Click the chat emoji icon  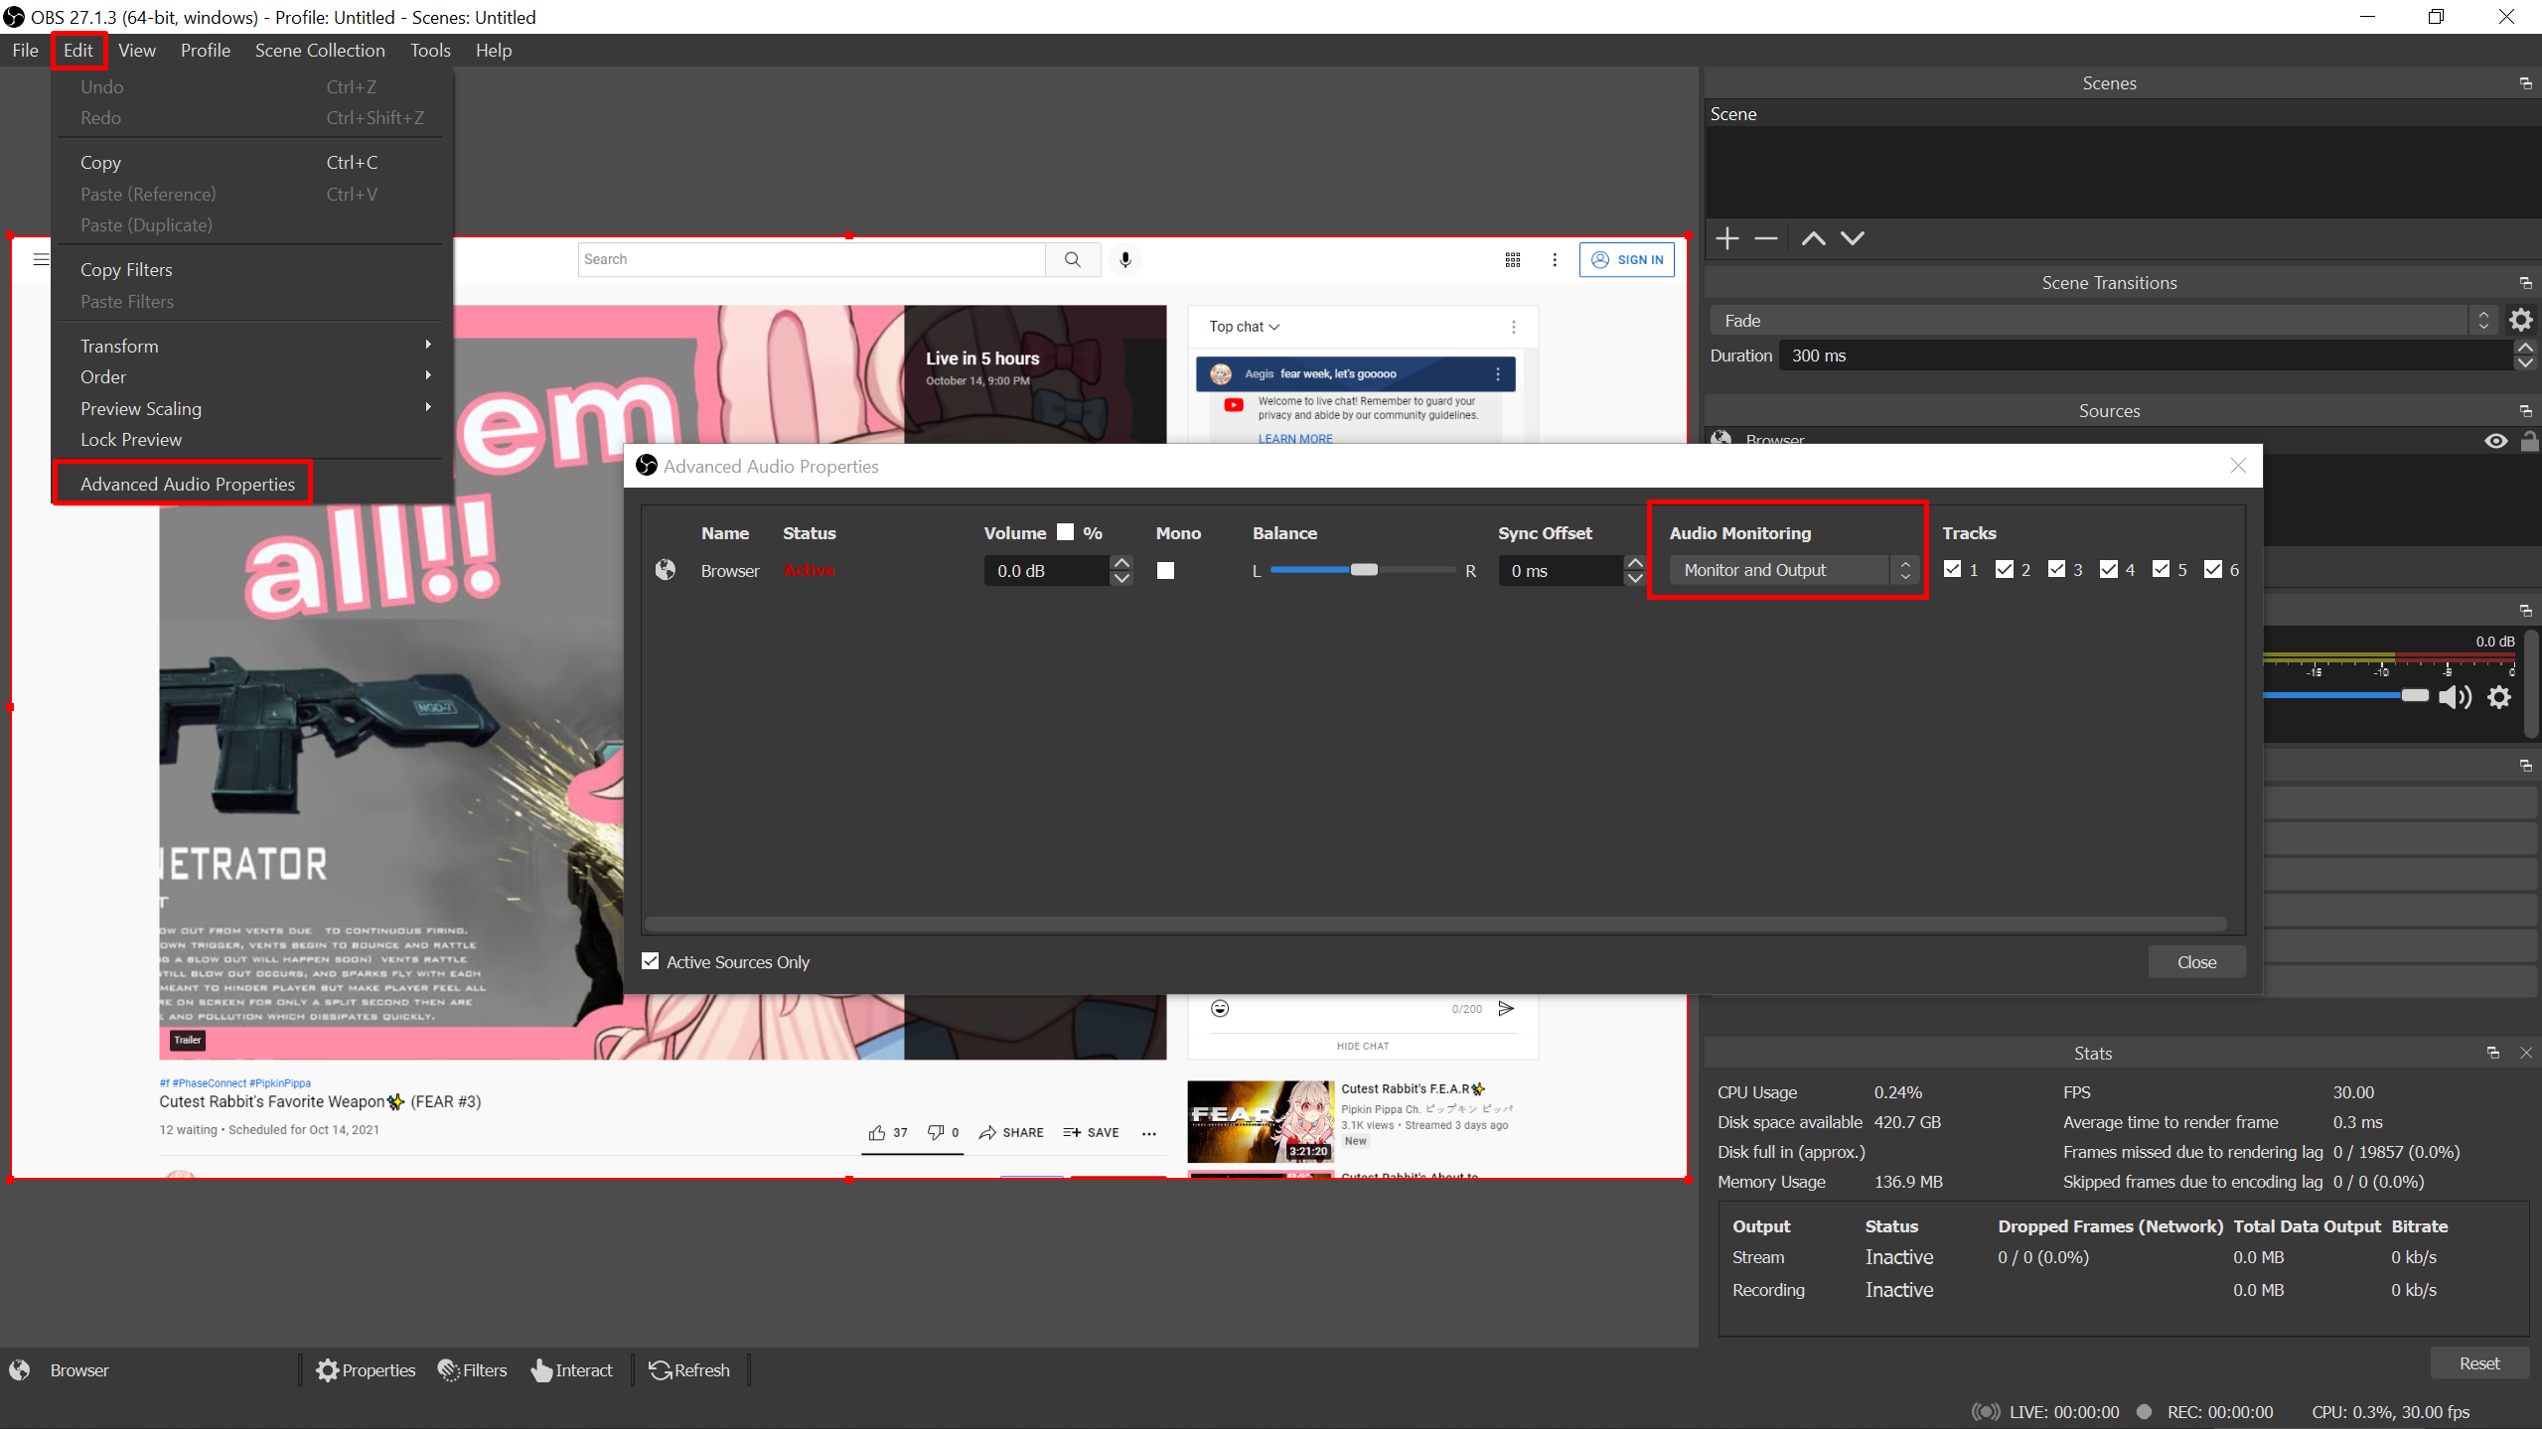[1220, 1009]
